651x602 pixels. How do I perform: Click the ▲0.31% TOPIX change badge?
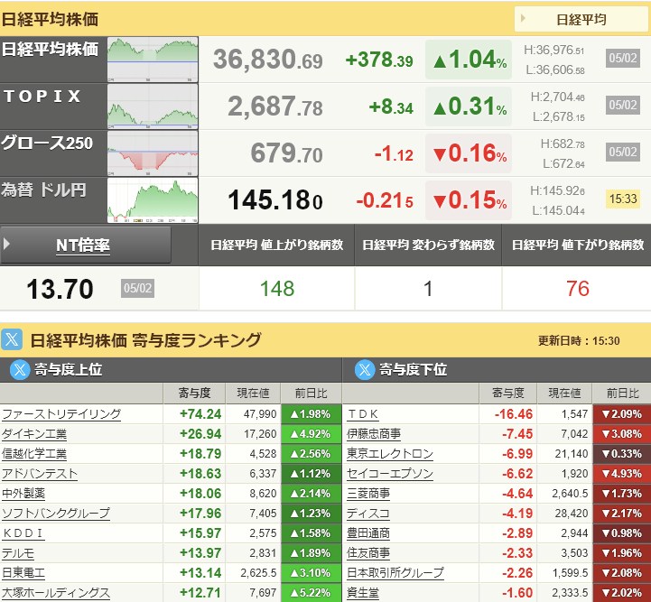[469, 107]
